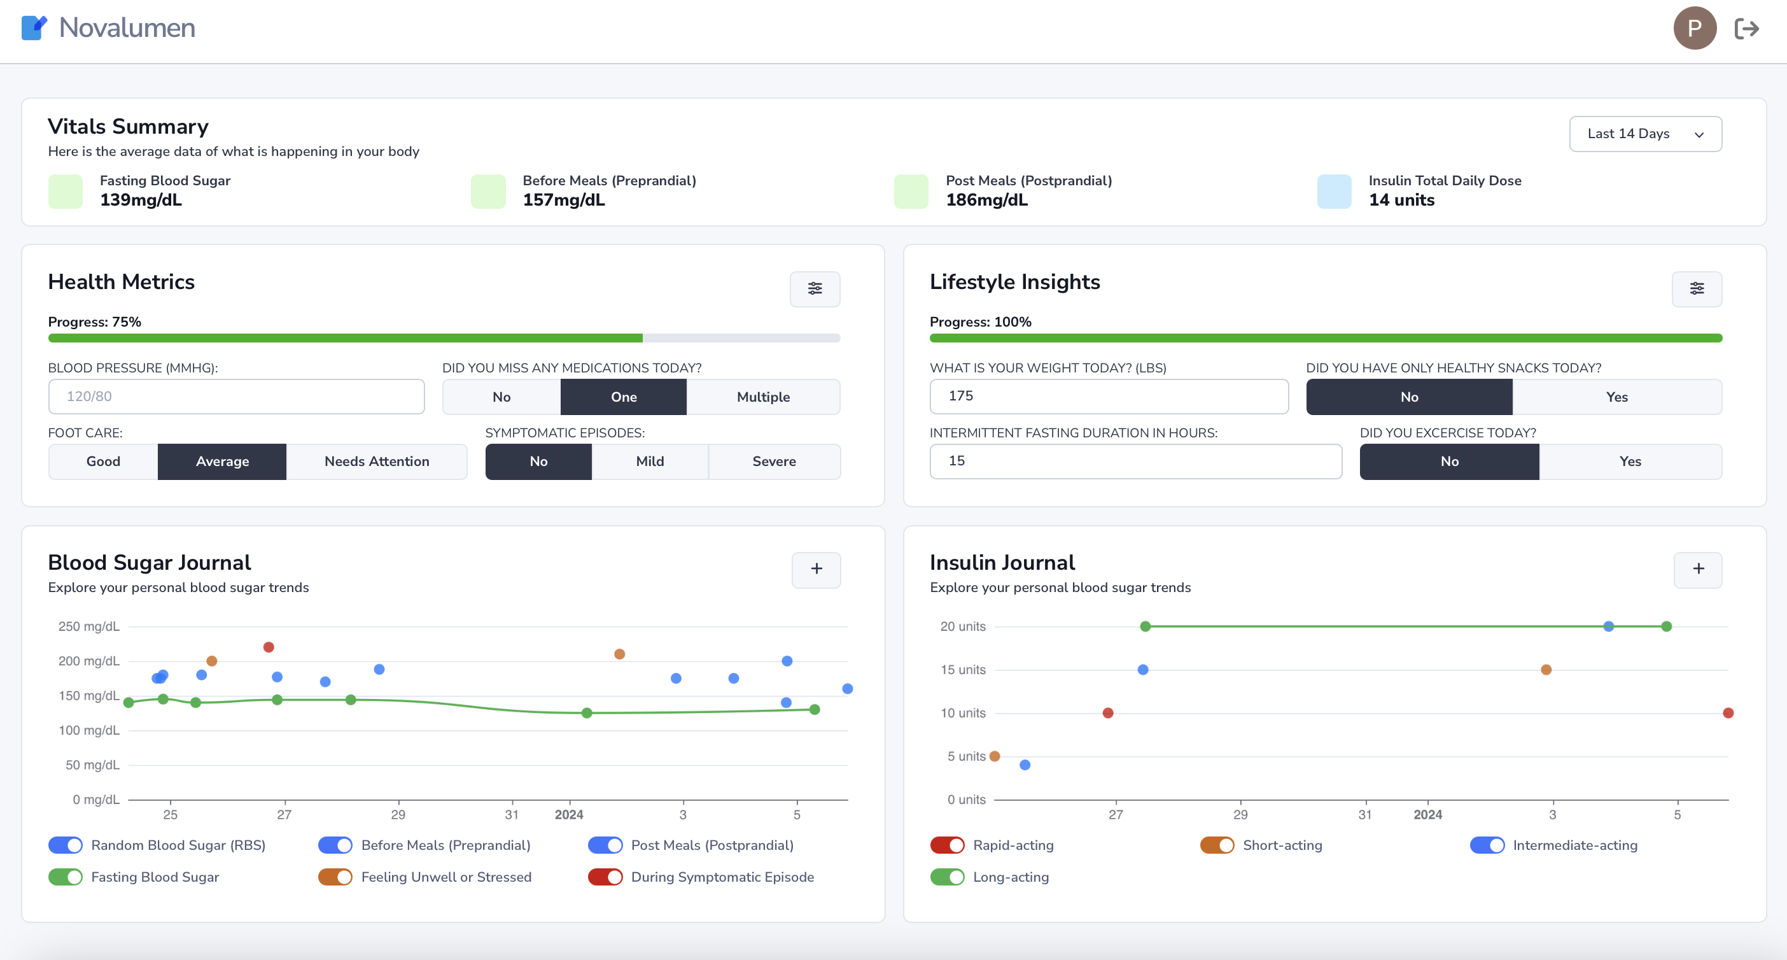The height and width of the screenshot is (960, 1787).
Task: Add entry with Blood Sugar Journal plus
Action: [816, 569]
